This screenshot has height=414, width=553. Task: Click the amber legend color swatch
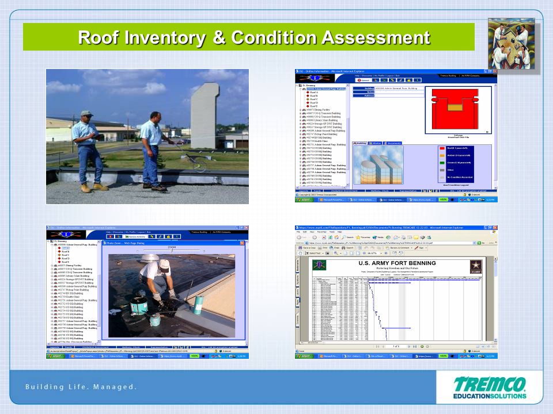442,156
